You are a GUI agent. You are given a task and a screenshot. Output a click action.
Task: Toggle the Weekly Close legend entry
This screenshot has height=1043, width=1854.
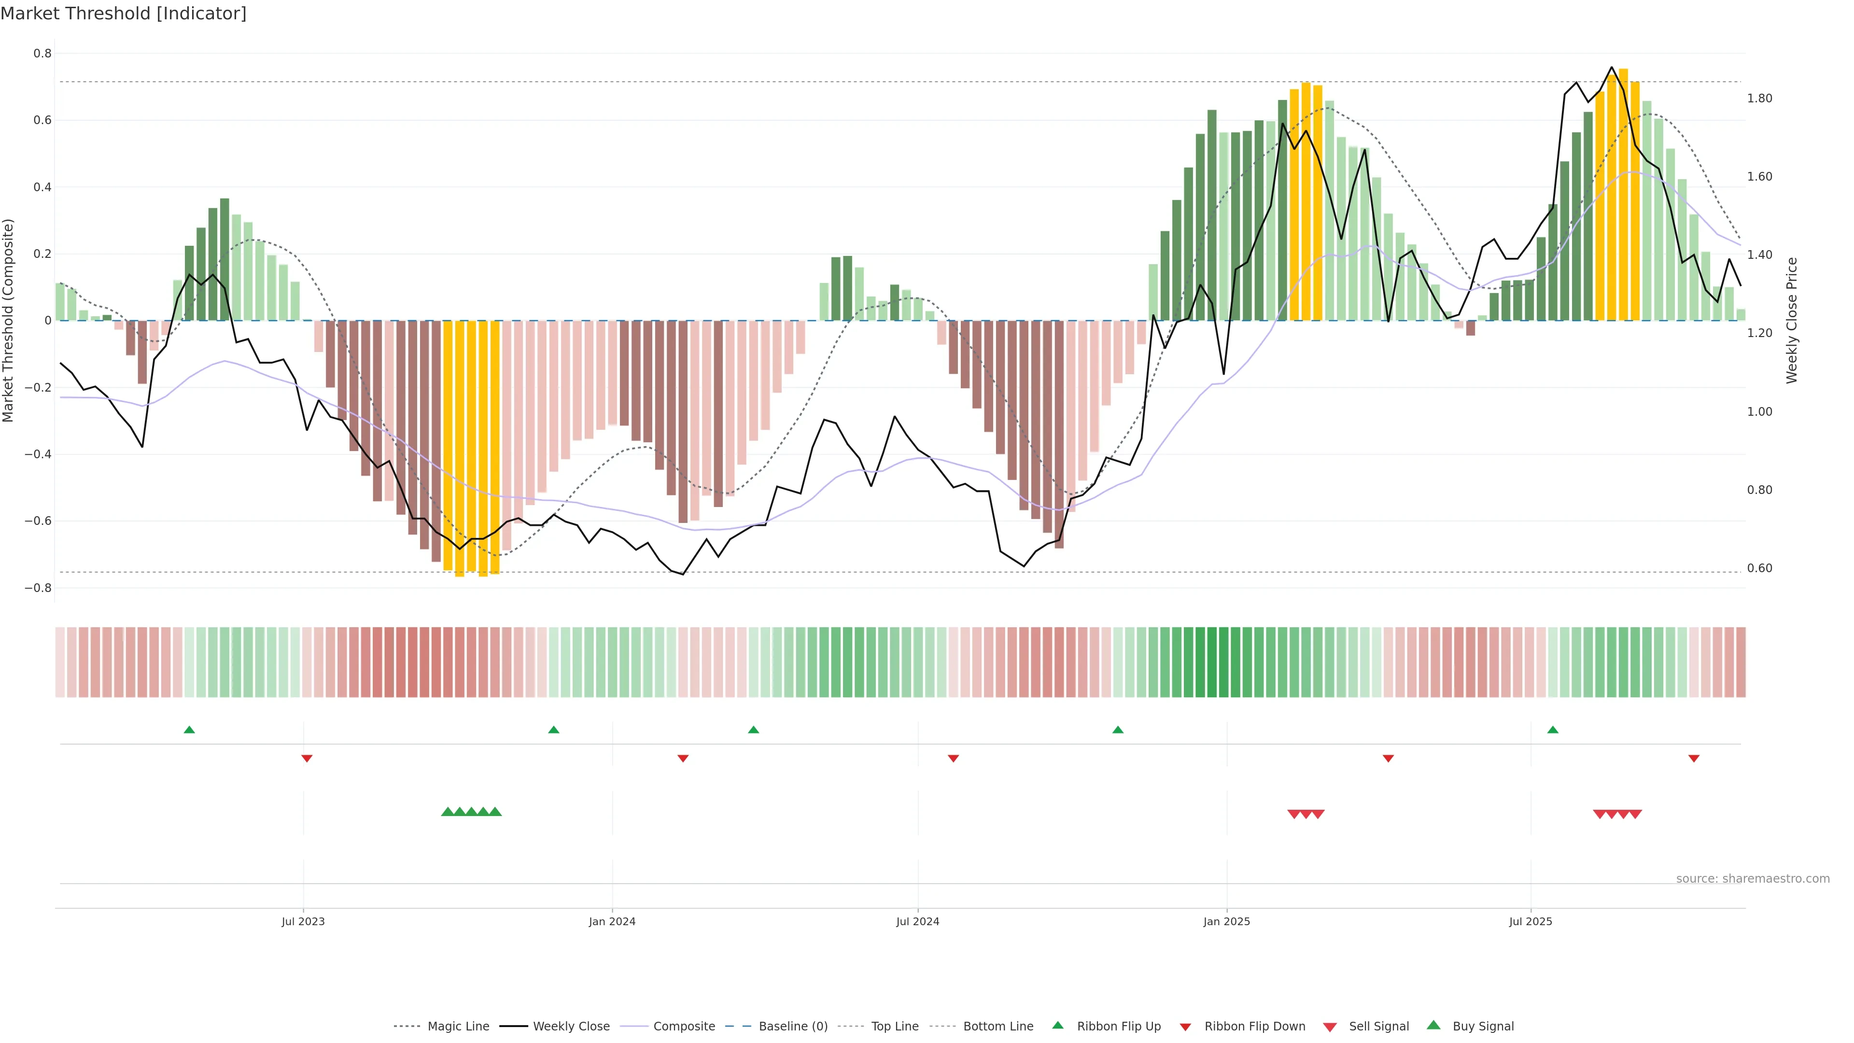(x=571, y=1027)
